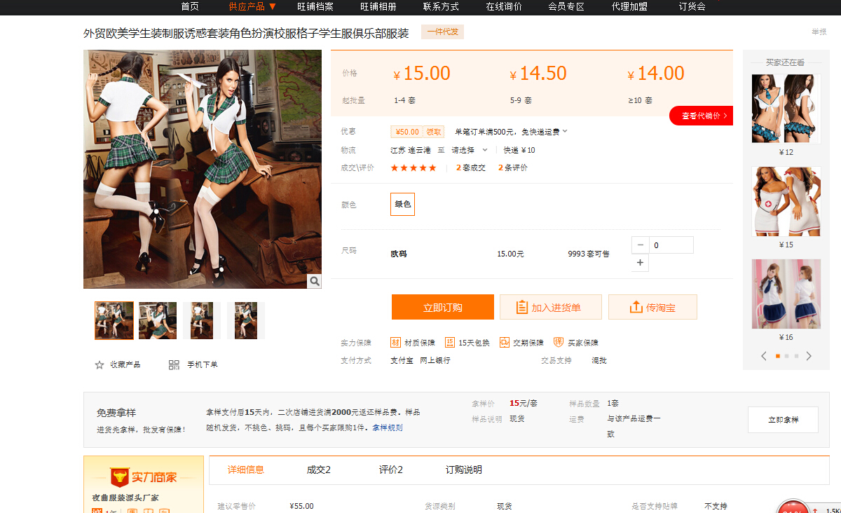The width and height of the screenshot is (841, 513).
Task: Click the quantity input field
Action: (x=671, y=245)
